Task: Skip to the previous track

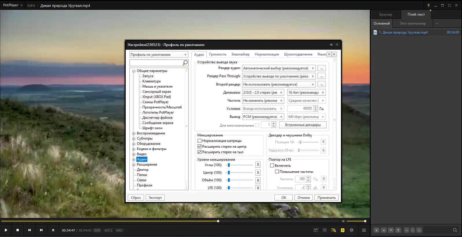Action: click(29, 230)
